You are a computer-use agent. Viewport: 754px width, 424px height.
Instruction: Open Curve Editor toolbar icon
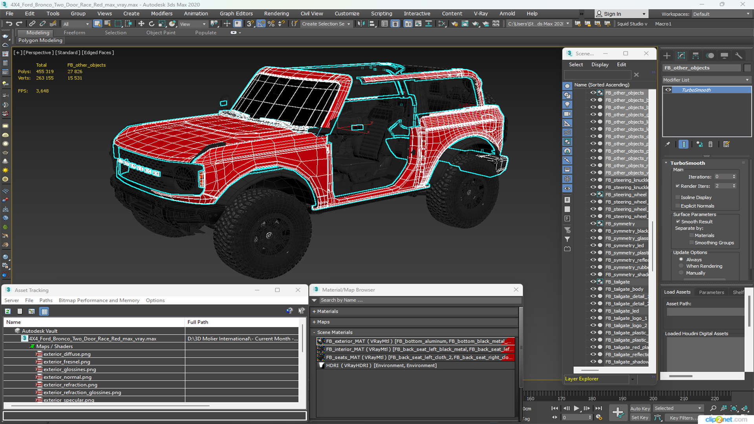418,24
